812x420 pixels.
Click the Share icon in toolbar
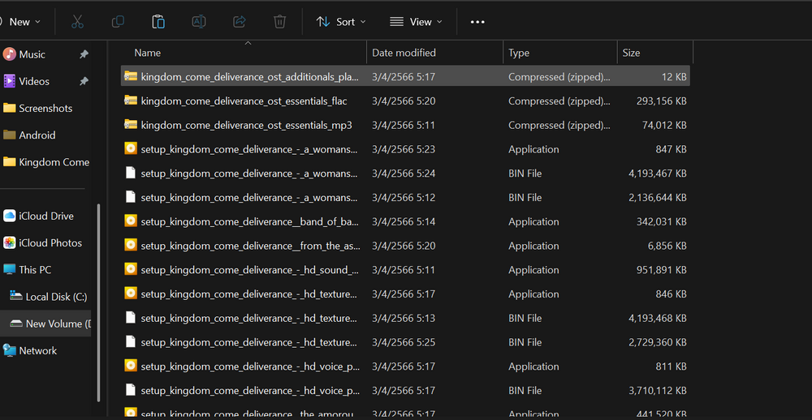[x=240, y=22]
